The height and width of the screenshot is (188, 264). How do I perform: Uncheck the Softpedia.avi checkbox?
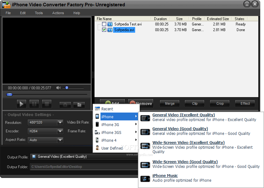104,30
